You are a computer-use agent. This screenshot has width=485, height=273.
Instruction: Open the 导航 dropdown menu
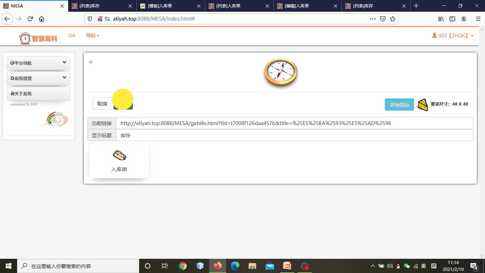(x=93, y=36)
